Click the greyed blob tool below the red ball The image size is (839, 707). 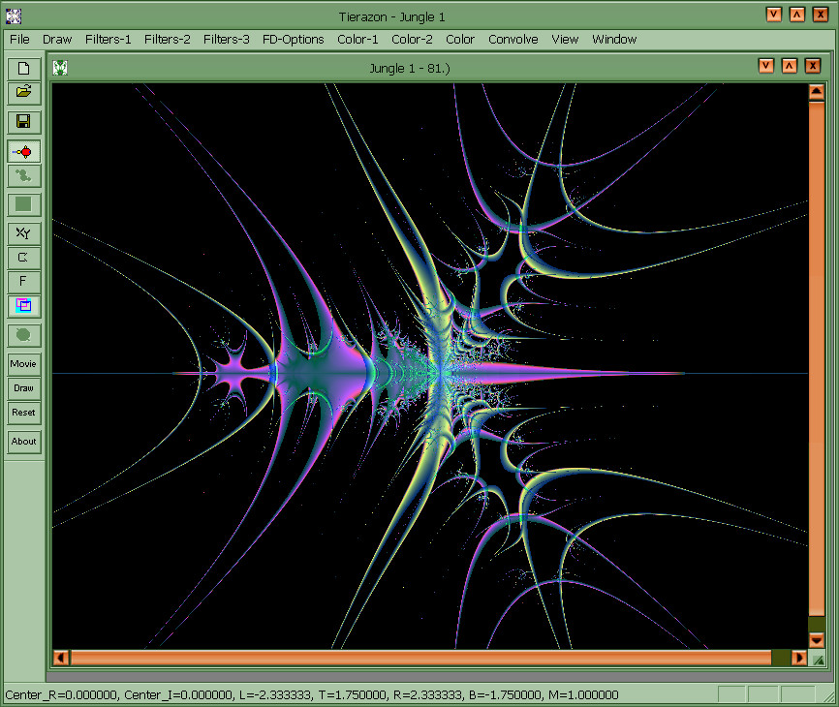pyautogui.click(x=24, y=175)
